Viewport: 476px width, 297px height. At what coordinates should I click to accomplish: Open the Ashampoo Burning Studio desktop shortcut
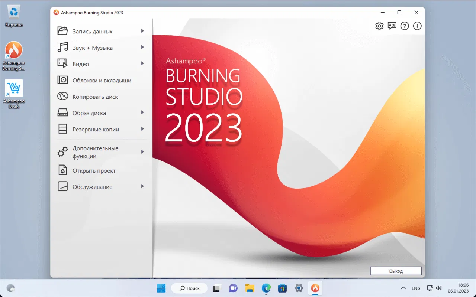click(x=14, y=56)
